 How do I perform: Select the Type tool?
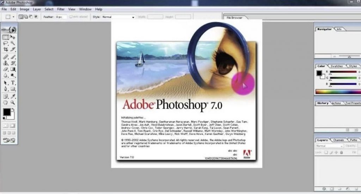click(13, 83)
